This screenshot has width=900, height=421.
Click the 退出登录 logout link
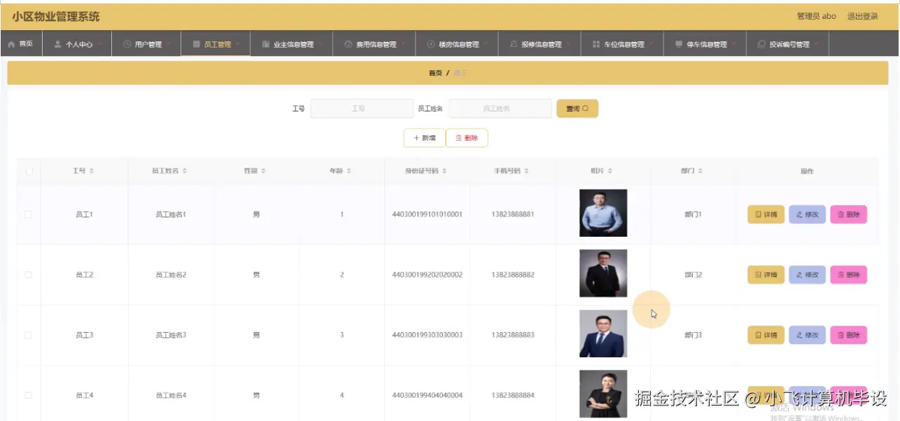click(x=862, y=16)
